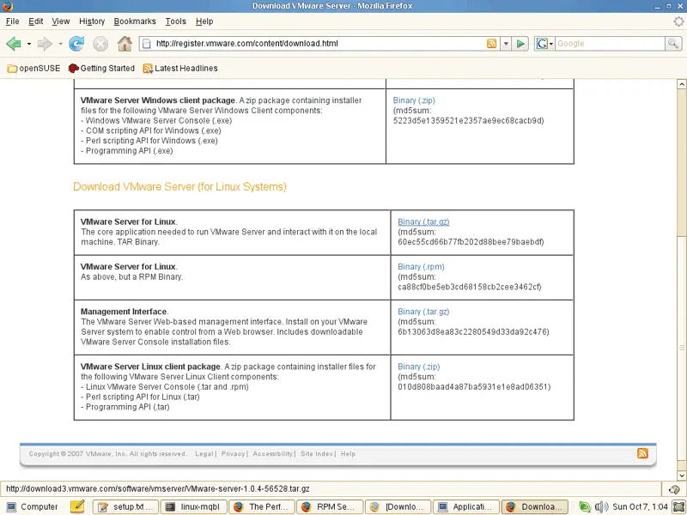Click the vertical scrollbar thumb
The width and height of the screenshot is (687, 515).
click(681, 348)
